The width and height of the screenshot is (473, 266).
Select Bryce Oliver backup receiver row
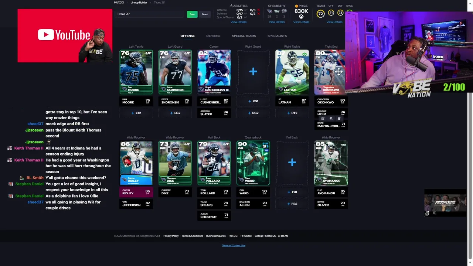coord(331,204)
